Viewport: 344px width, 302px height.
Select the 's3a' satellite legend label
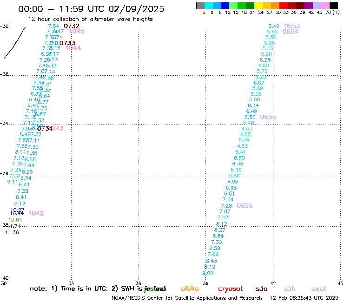261,289
